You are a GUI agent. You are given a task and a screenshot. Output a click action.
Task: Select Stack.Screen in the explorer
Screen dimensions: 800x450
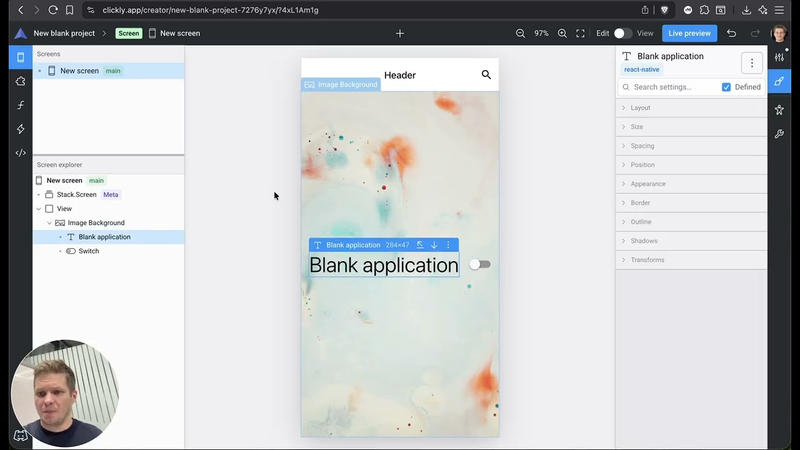point(109,194)
